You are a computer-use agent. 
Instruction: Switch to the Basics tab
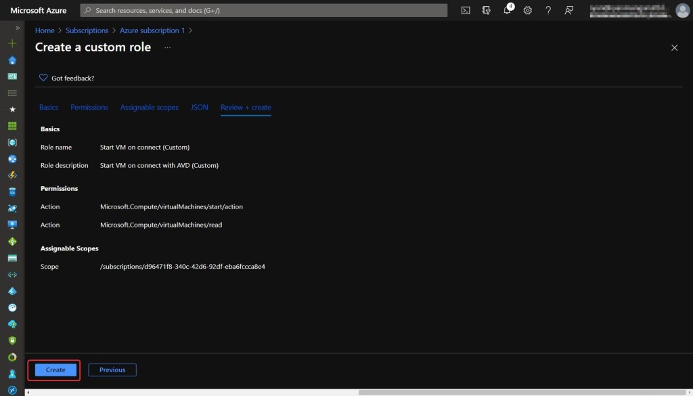point(49,108)
